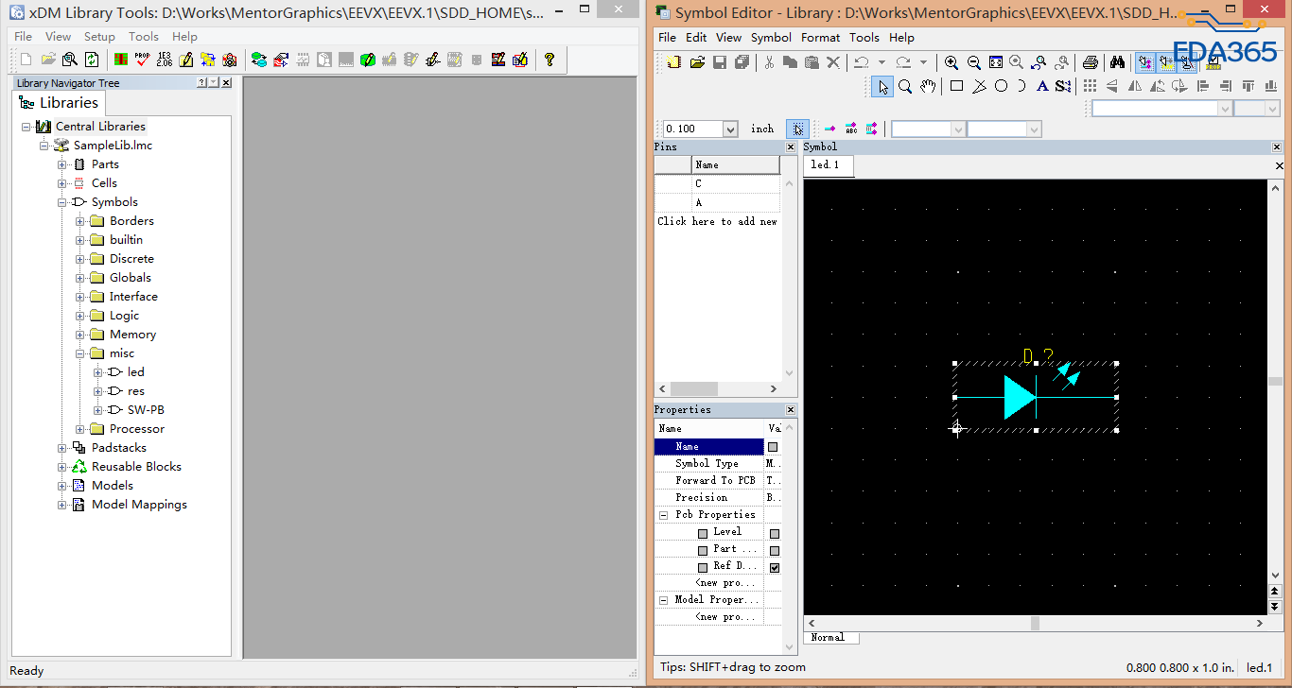1292x688 pixels.
Task: Toggle the Name property visibility checkbox
Action: (x=773, y=447)
